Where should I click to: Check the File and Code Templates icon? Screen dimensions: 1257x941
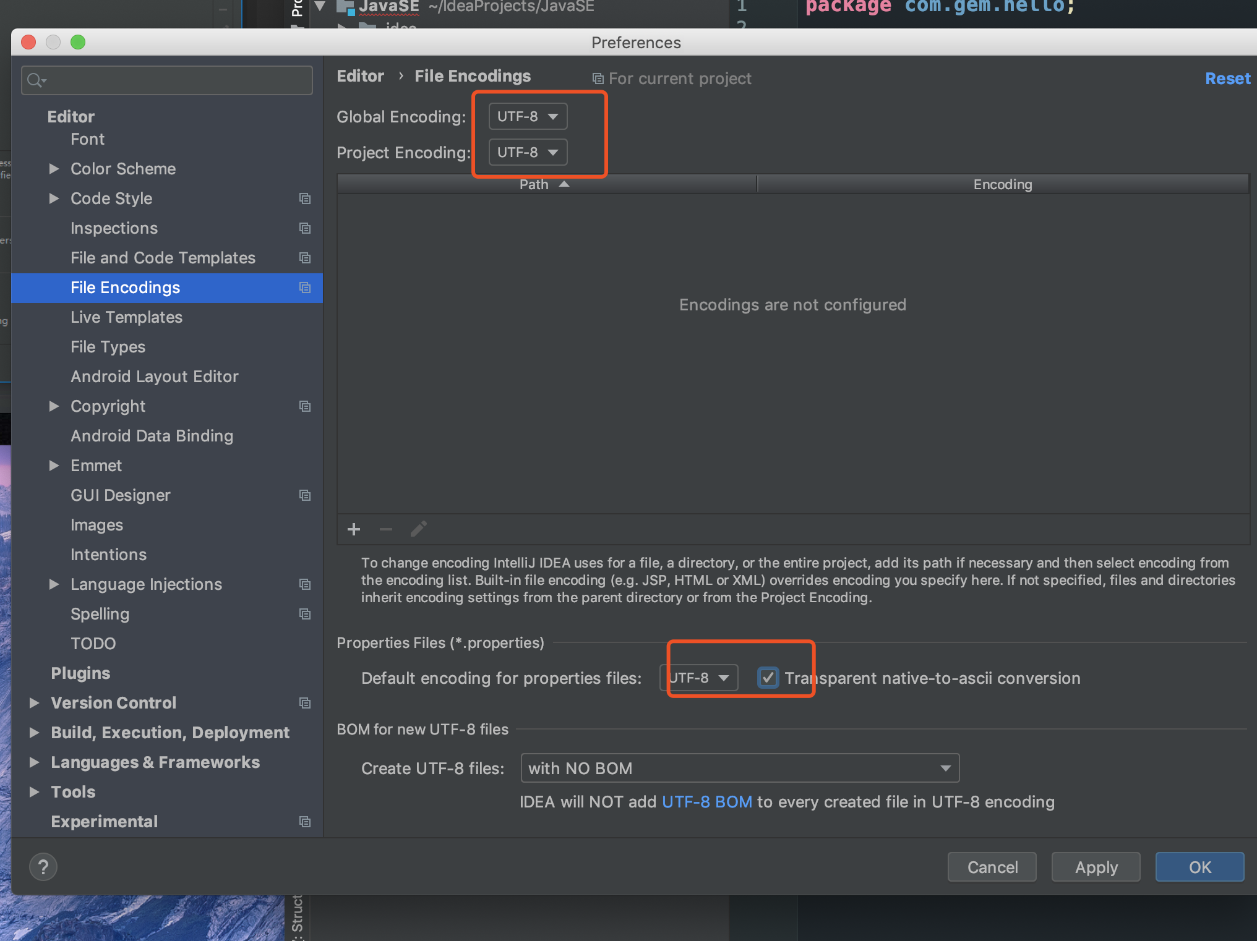307,258
